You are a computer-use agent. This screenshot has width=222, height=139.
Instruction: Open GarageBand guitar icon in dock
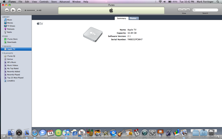pyautogui.click(x=121, y=133)
